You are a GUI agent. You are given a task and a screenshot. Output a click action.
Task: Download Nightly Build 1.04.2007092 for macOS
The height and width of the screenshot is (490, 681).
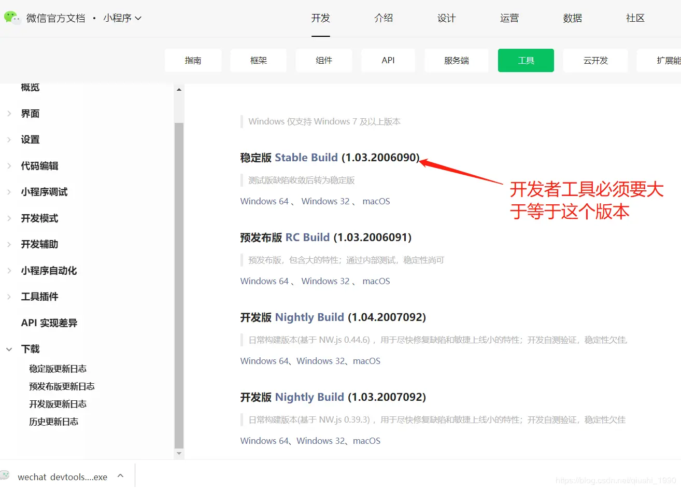366,361
